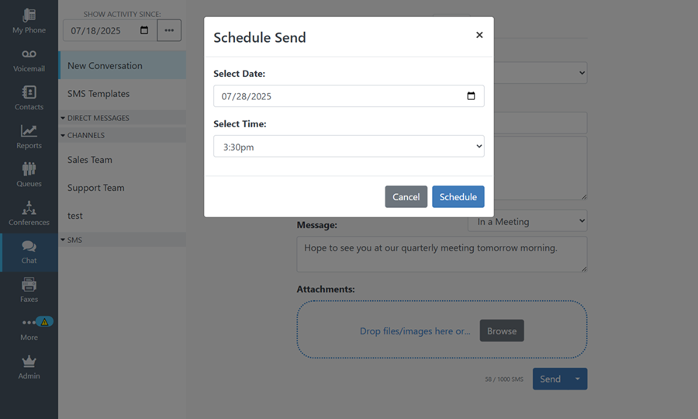Close the Schedule Send dialog
Screen dimensions: 698x419
479,35
